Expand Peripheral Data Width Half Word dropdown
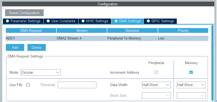 (156, 85)
